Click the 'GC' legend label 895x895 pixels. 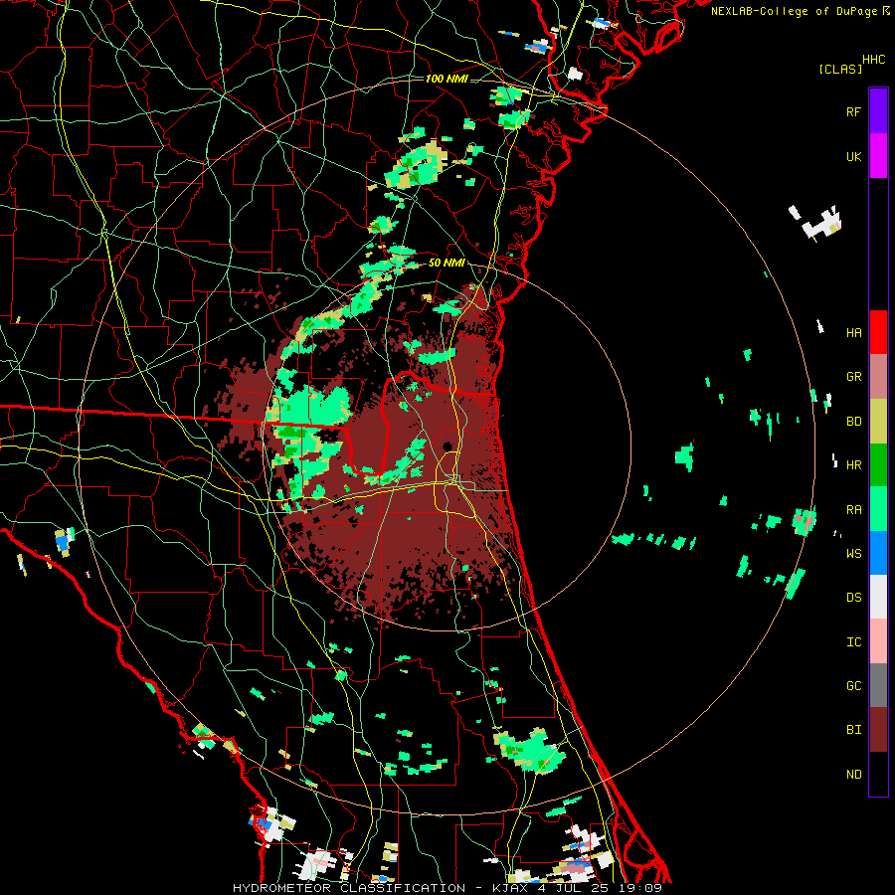click(x=854, y=686)
